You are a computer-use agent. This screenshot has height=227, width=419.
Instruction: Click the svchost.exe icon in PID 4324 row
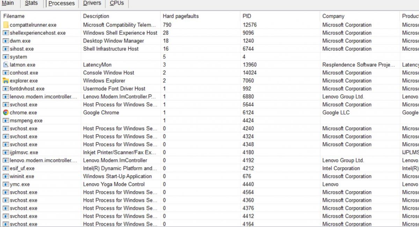[6, 136]
